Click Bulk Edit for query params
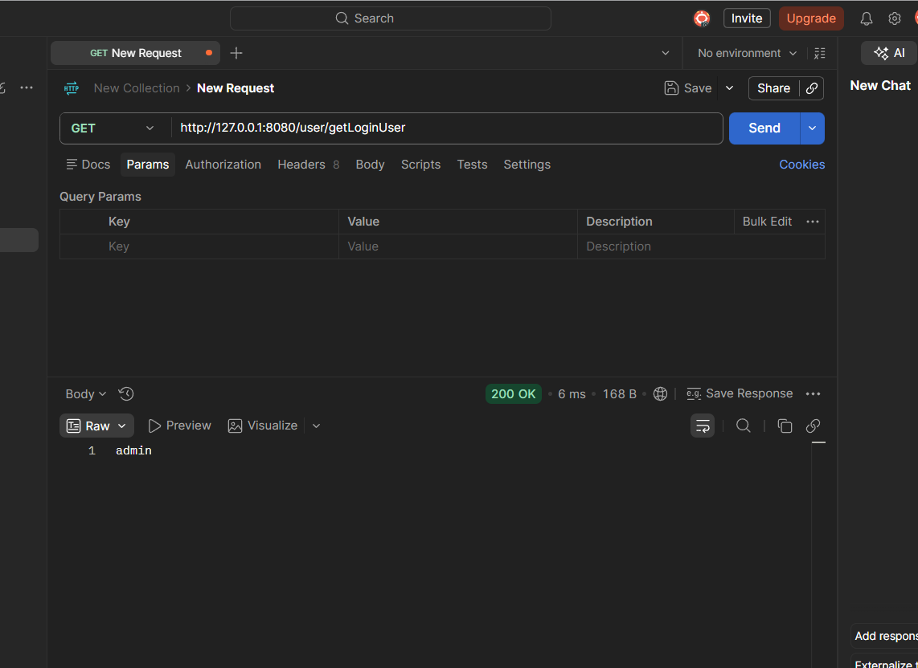Viewport: 918px width, 668px height. tap(767, 222)
